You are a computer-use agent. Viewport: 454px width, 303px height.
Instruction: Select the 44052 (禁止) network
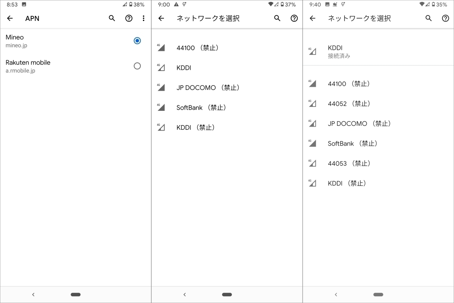pos(349,104)
